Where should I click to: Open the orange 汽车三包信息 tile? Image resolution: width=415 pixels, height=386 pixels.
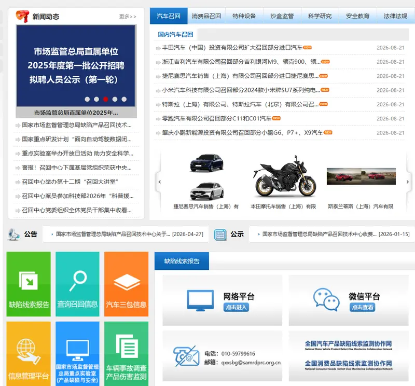[126, 284]
